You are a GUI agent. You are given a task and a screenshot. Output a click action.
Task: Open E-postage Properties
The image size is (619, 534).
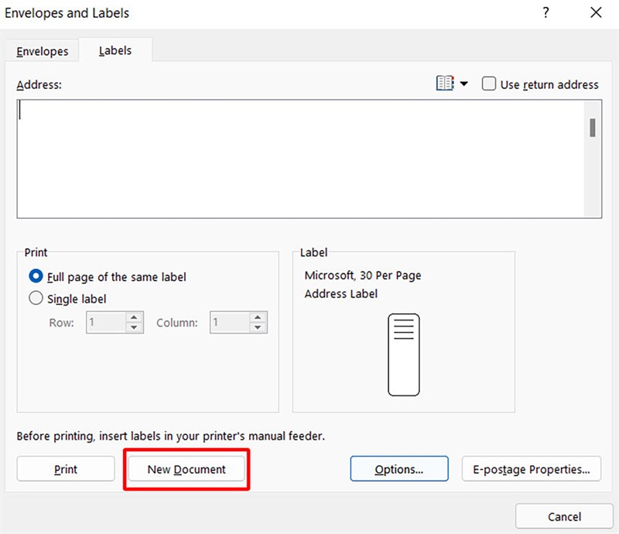click(x=531, y=469)
